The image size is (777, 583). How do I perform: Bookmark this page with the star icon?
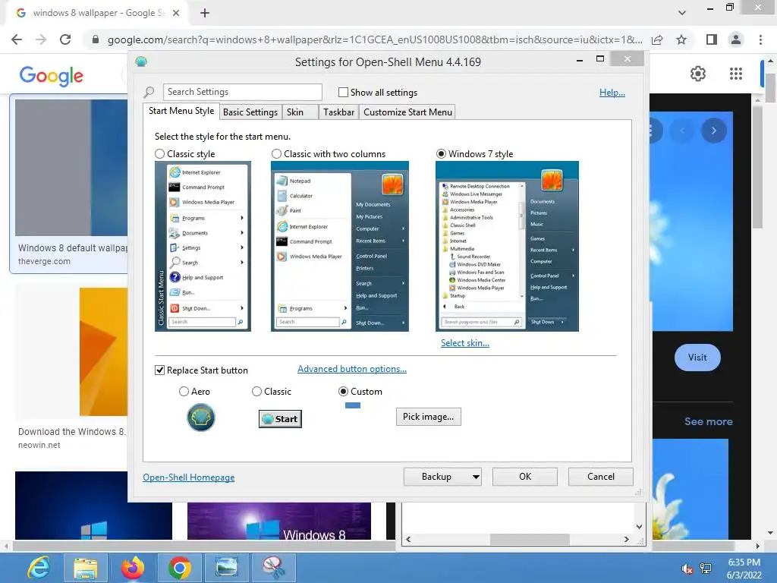(681, 39)
